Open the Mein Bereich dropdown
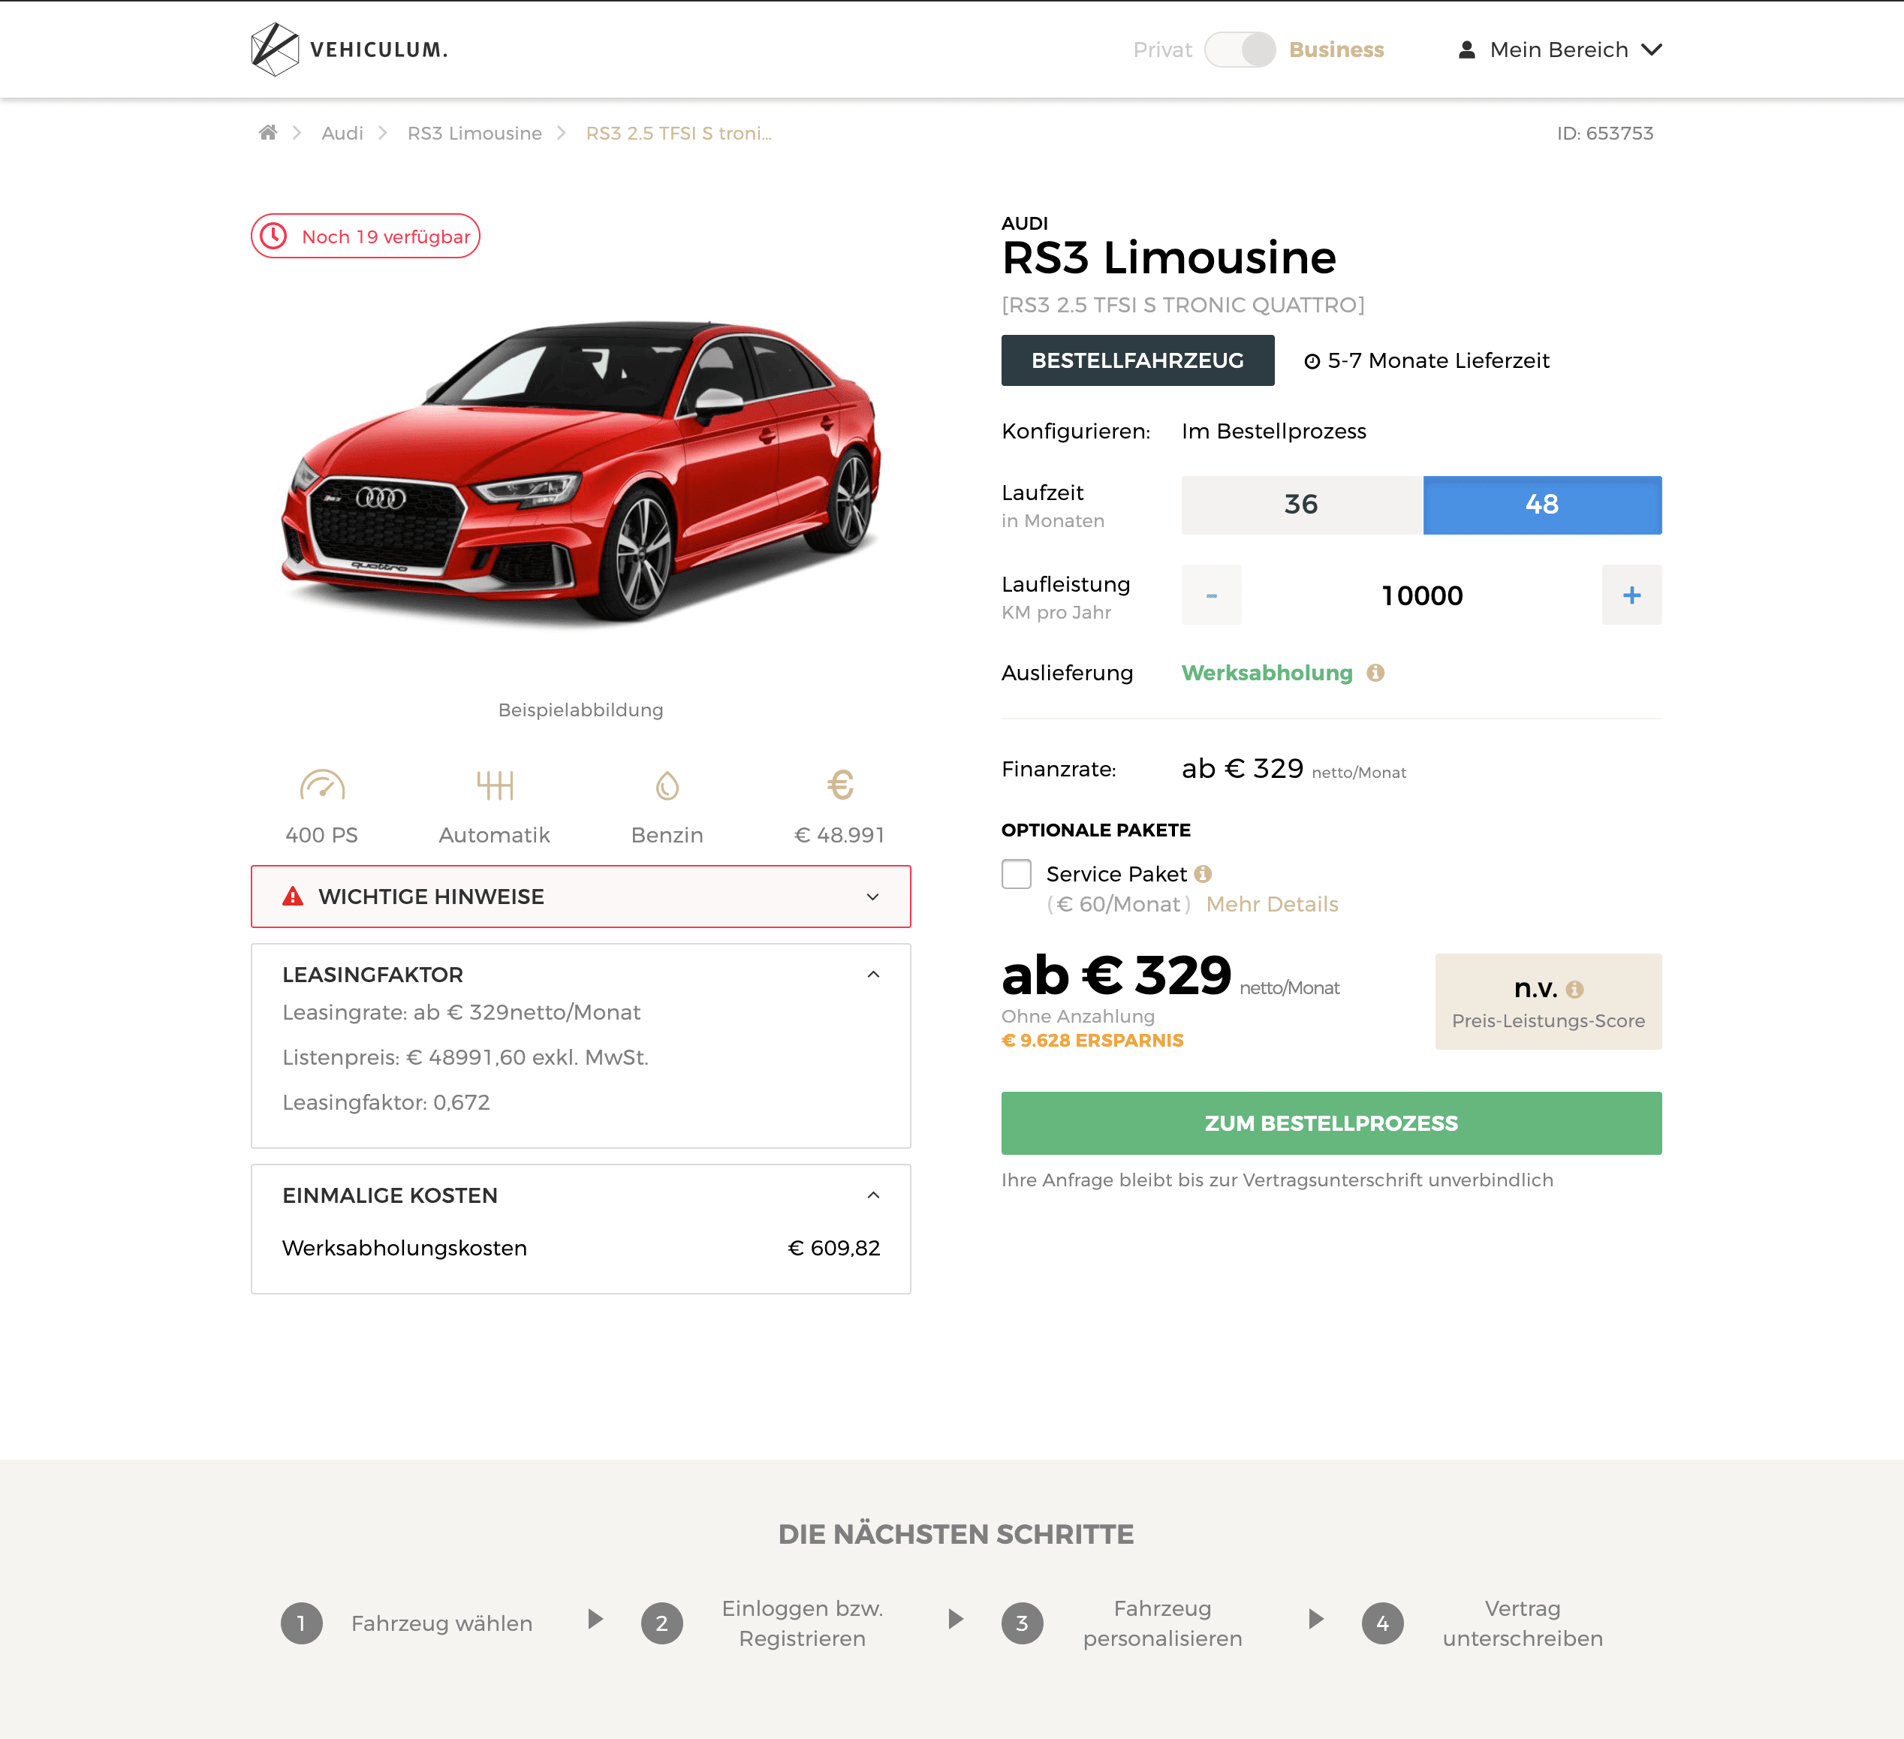 (1560, 49)
